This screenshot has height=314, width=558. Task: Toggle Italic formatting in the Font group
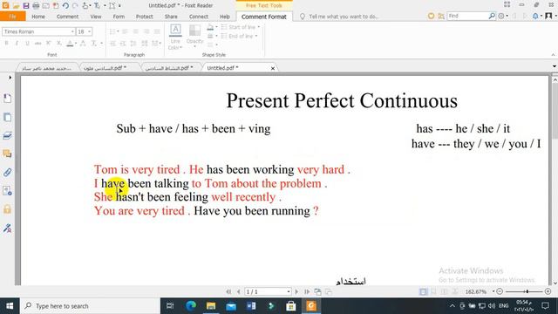[17, 43]
